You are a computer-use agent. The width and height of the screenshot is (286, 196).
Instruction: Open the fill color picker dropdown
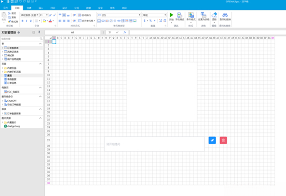[x=47, y=21]
